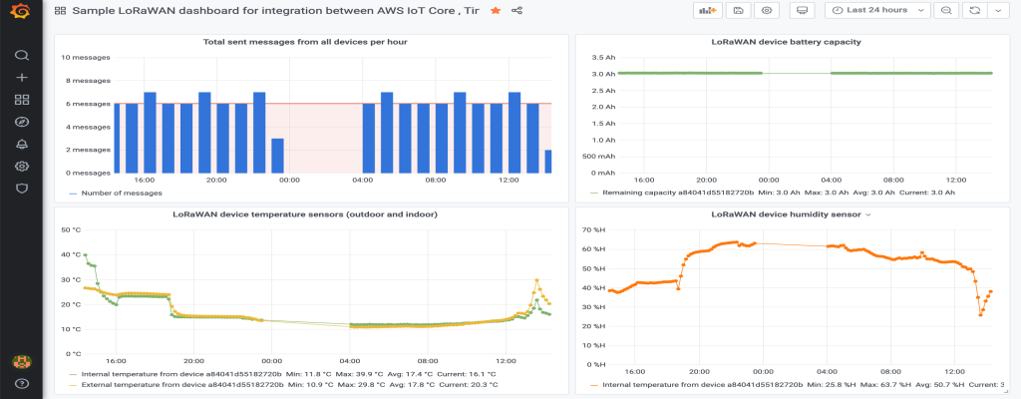Viewport: 1021px width, 399px height.
Task: Zoom out the time range
Action: point(946,10)
